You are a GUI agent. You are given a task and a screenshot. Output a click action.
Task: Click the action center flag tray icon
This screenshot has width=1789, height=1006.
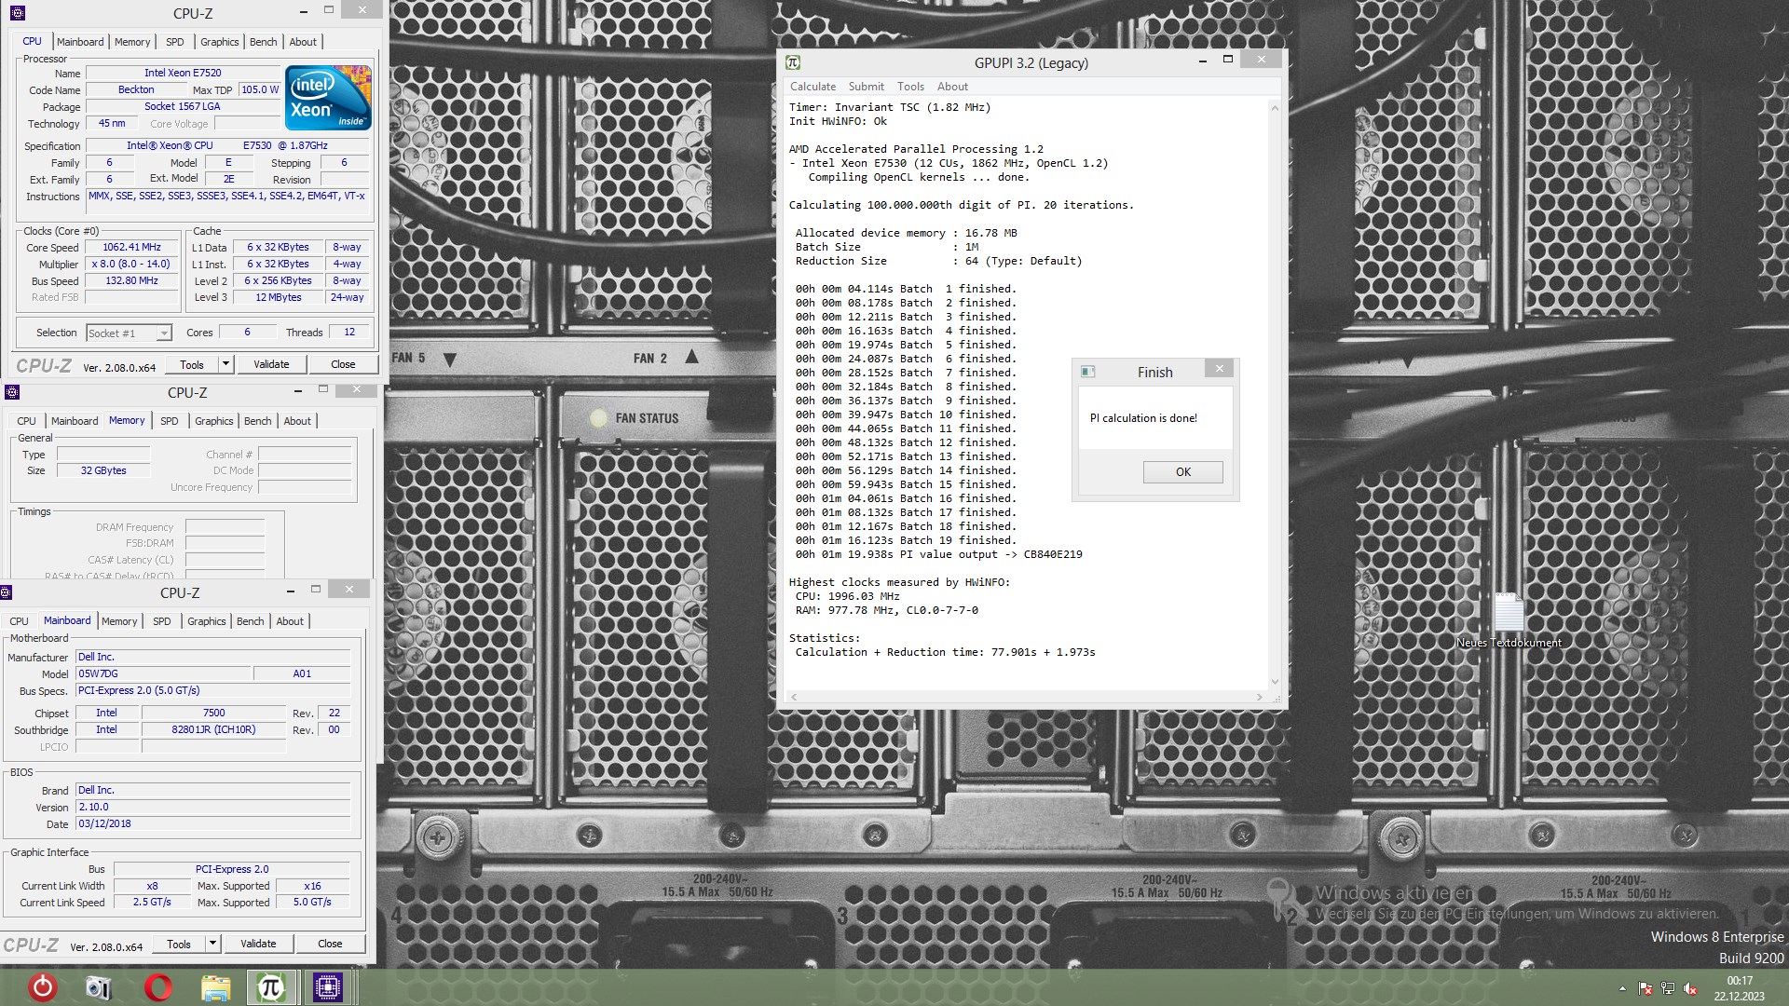(1646, 988)
